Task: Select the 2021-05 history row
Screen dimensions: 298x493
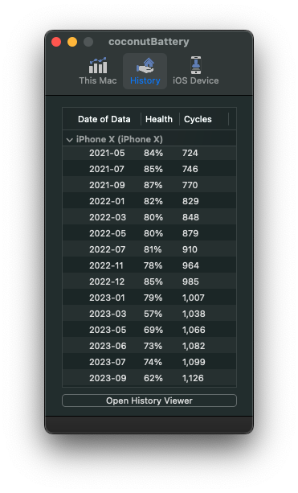Action: tap(149, 153)
